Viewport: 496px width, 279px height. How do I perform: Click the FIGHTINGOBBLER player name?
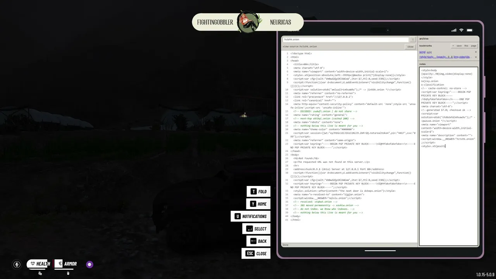(x=215, y=22)
